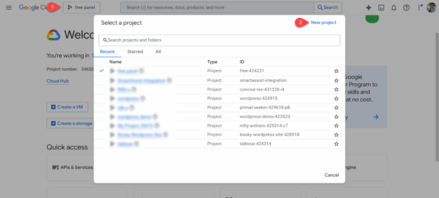Select the Recent tab
This screenshot has height=198, width=439.
(x=107, y=52)
